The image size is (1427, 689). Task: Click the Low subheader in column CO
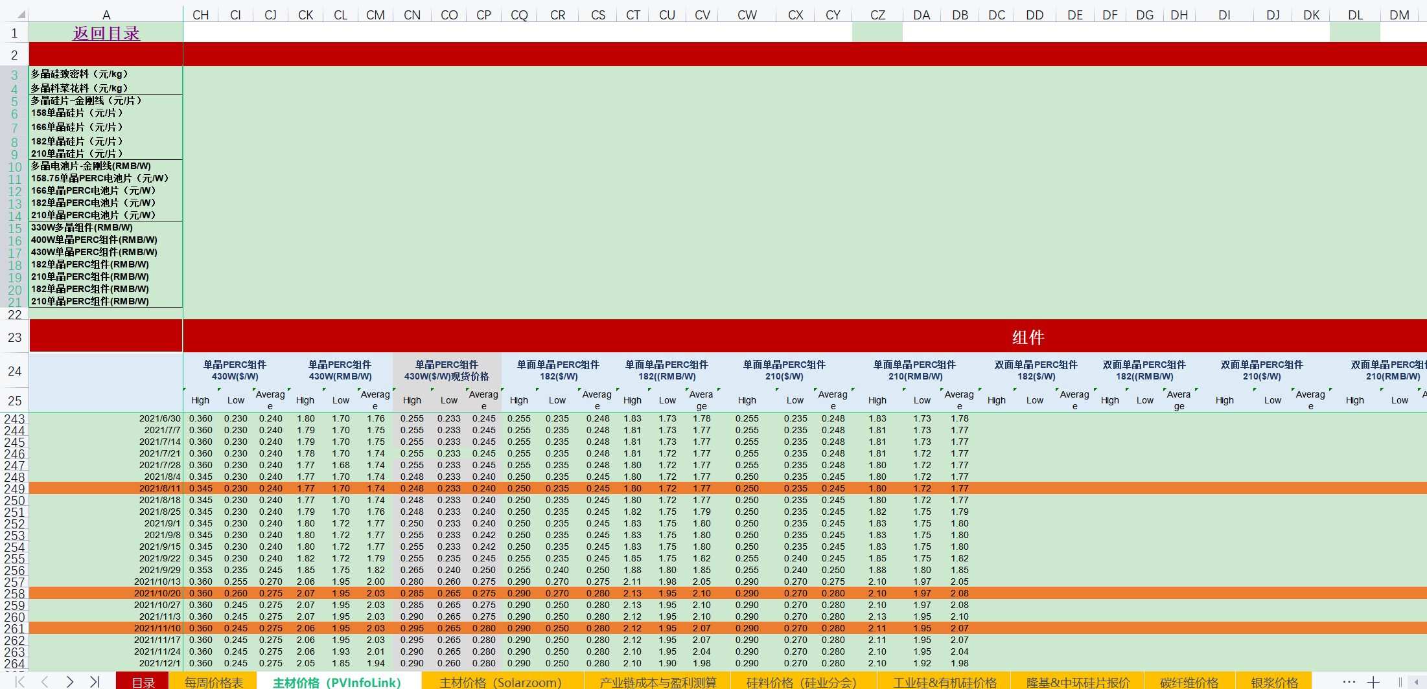tap(449, 400)
